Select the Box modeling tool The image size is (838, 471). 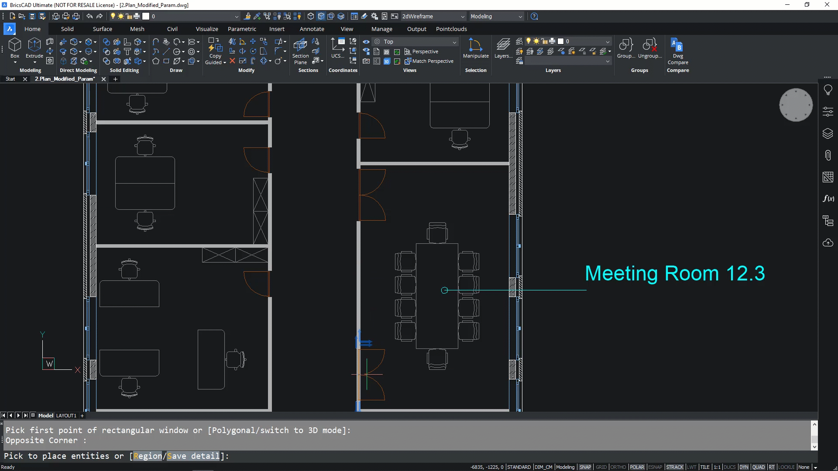[x=15, y=45]
